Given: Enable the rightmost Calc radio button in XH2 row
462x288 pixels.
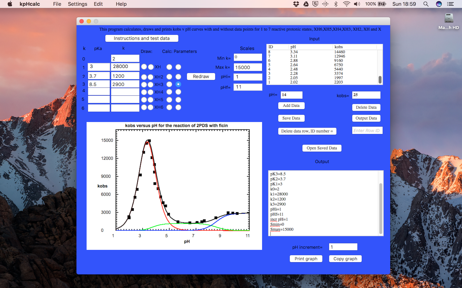Looking at the screenshot, I should pyautogui.click(x=178, y=77).
